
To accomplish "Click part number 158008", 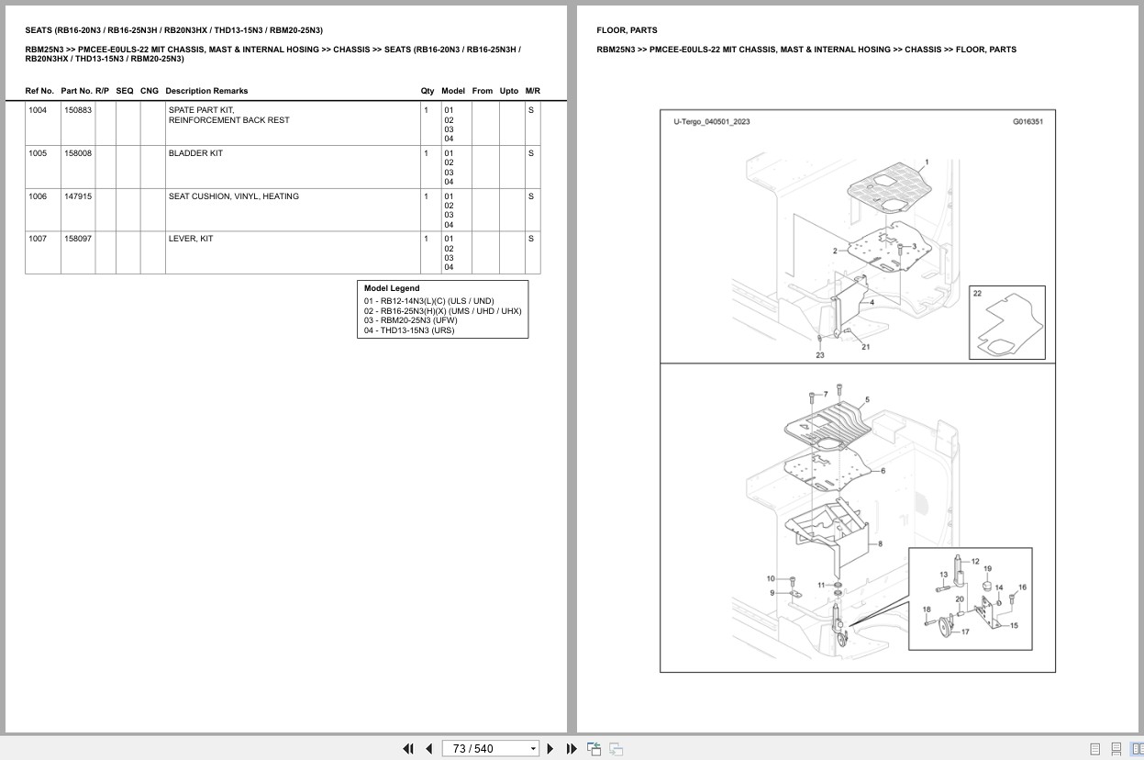I will click(77, 153).
